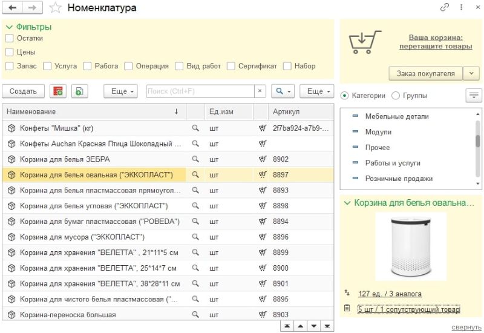Viewport: 484px width, 333px height.
Task: Open the Еще menu next to Создать
Action: tap(120, 91)
